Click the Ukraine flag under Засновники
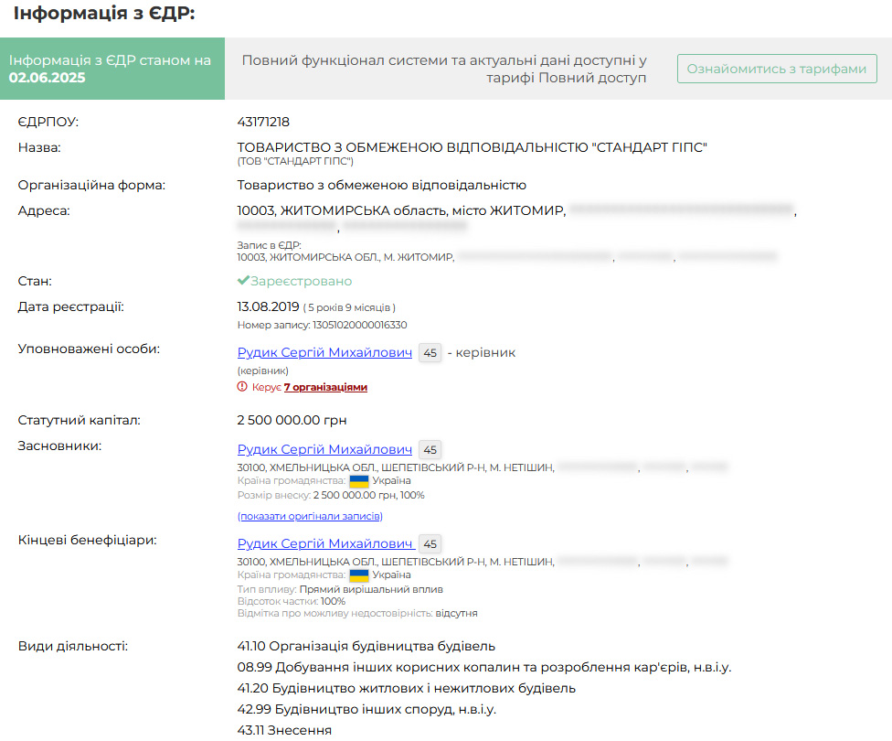892x741 pixels. (x=359, y=480)
